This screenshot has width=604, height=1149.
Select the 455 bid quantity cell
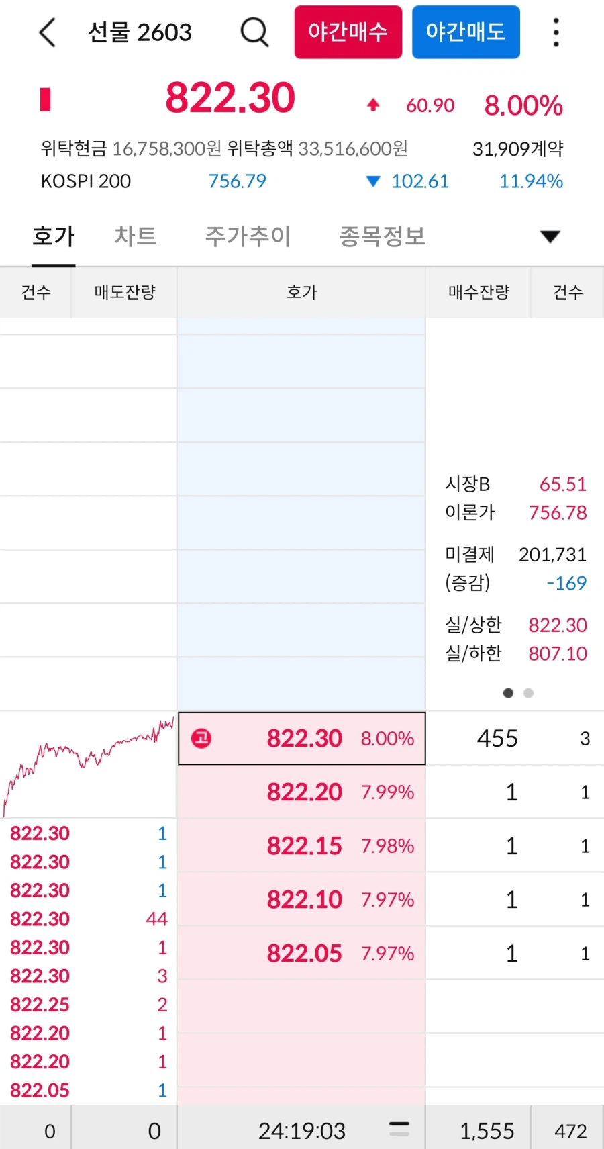[497, 738]
